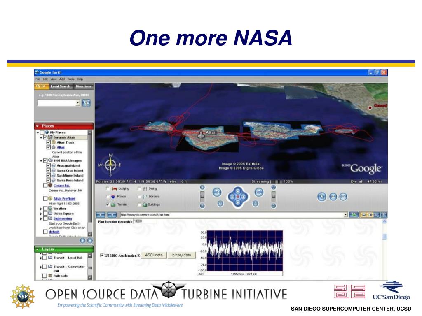Uncheck the Altair Track checkbox

pos(49,142)
